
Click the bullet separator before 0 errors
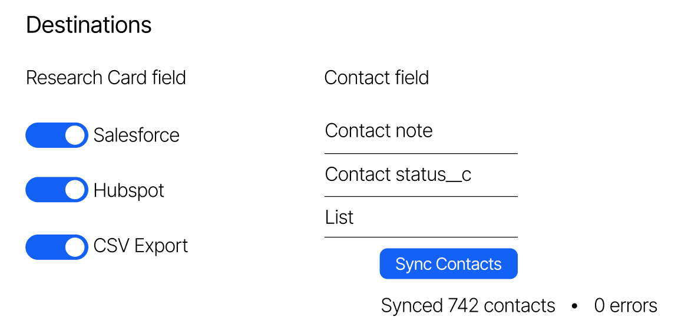[574, 306]
